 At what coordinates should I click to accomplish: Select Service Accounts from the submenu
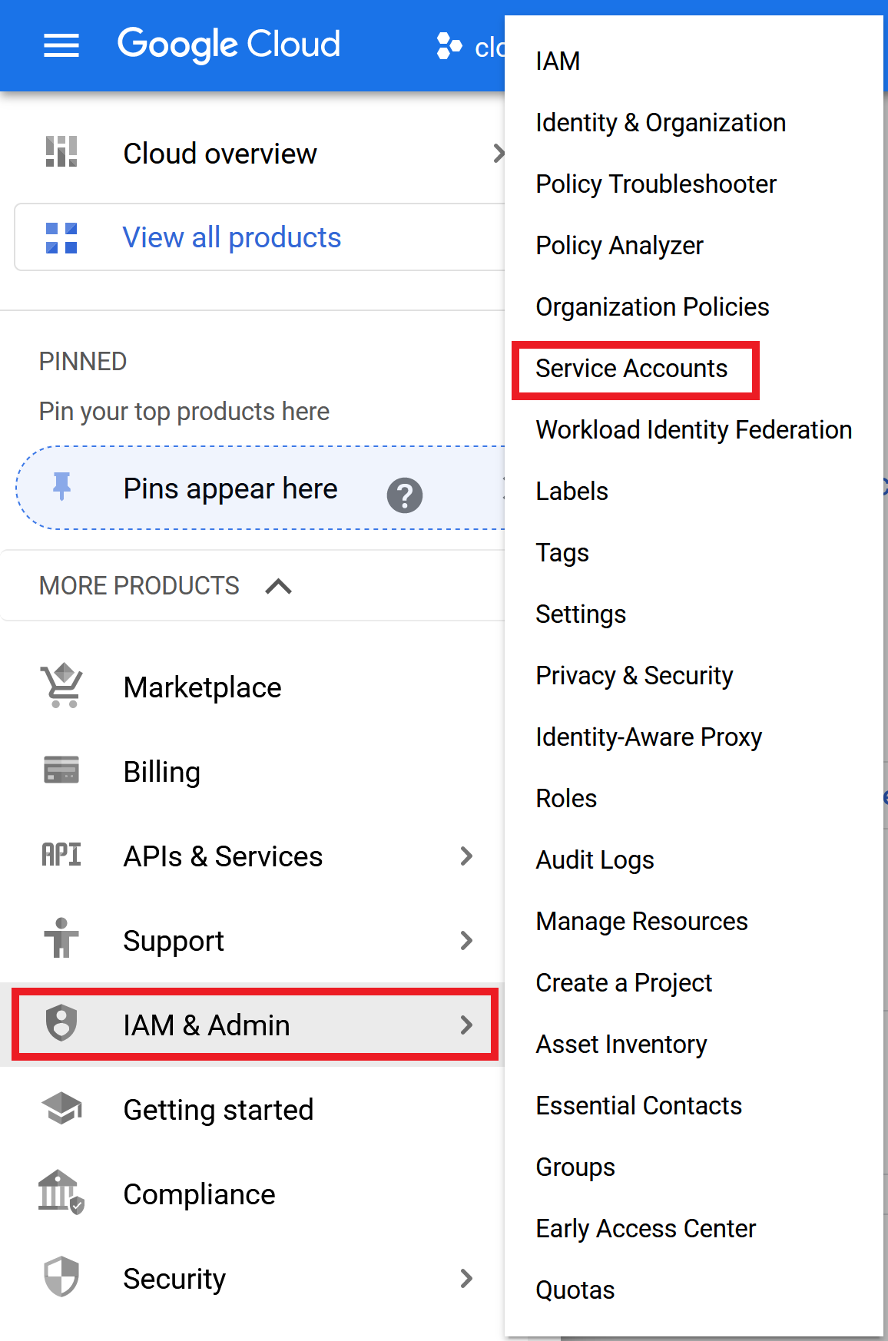[631, 369]
